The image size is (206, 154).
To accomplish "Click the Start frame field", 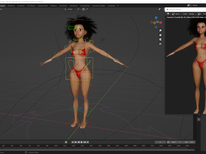I will point(176,142).
